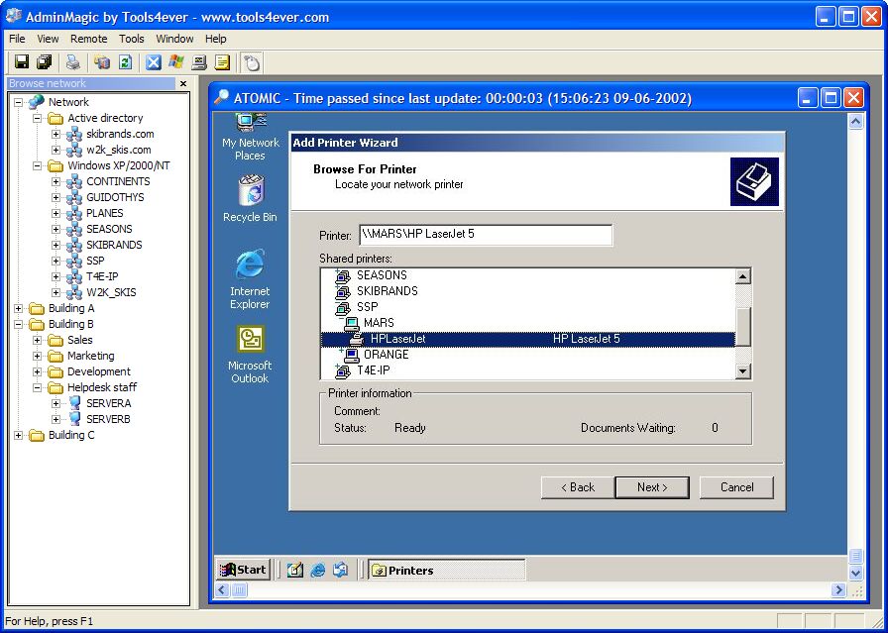Select W2K_SKIS in the network tree

coord(111,292)
